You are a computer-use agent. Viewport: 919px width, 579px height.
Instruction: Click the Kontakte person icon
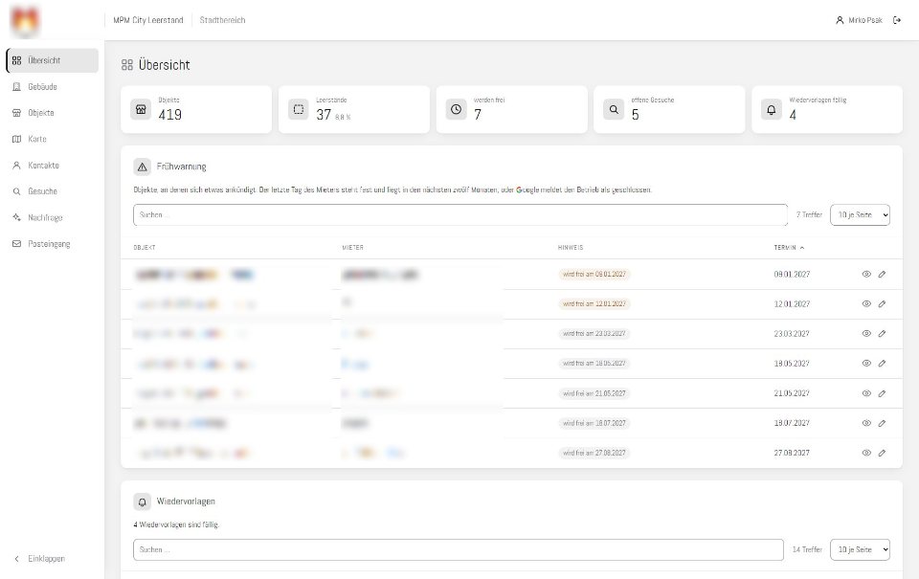[16, 166]
